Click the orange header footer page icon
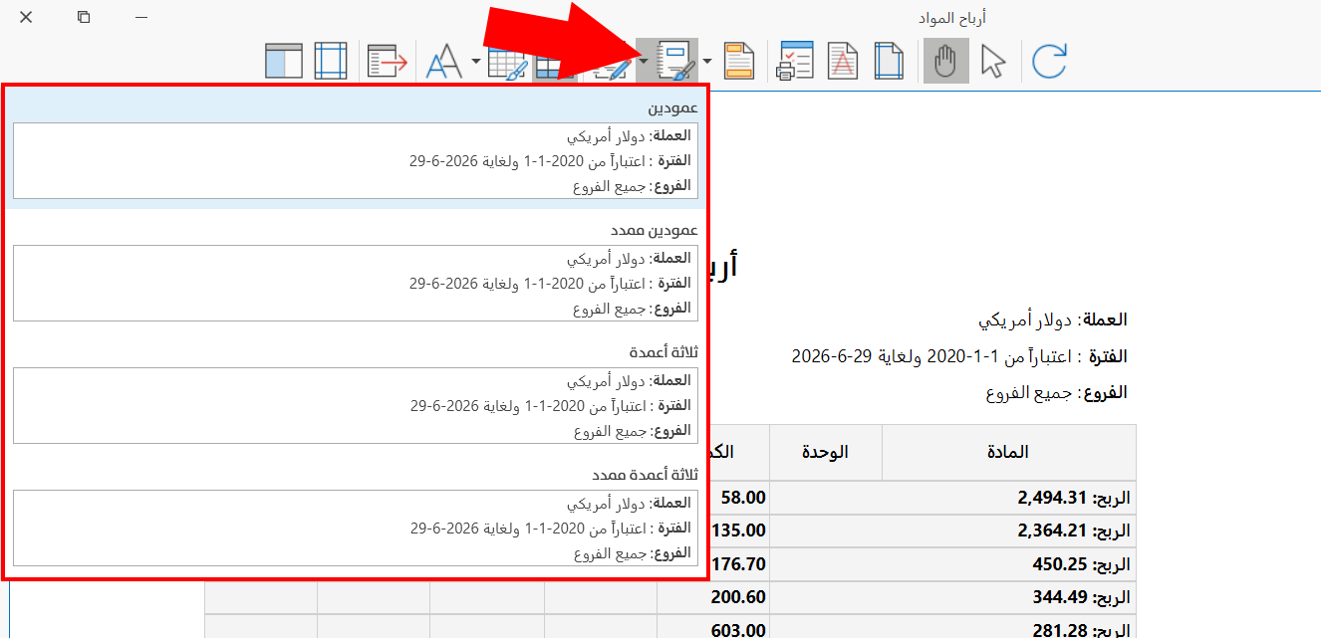Screen dimensions: 1321x638 pos(738,61)
